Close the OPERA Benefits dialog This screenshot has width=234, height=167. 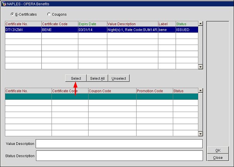pos(218,157)
